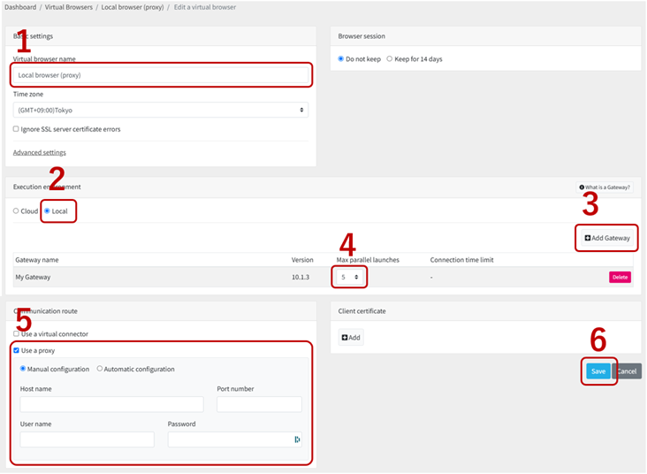Click the Max parallel launches column header

[x=368, y=260]
